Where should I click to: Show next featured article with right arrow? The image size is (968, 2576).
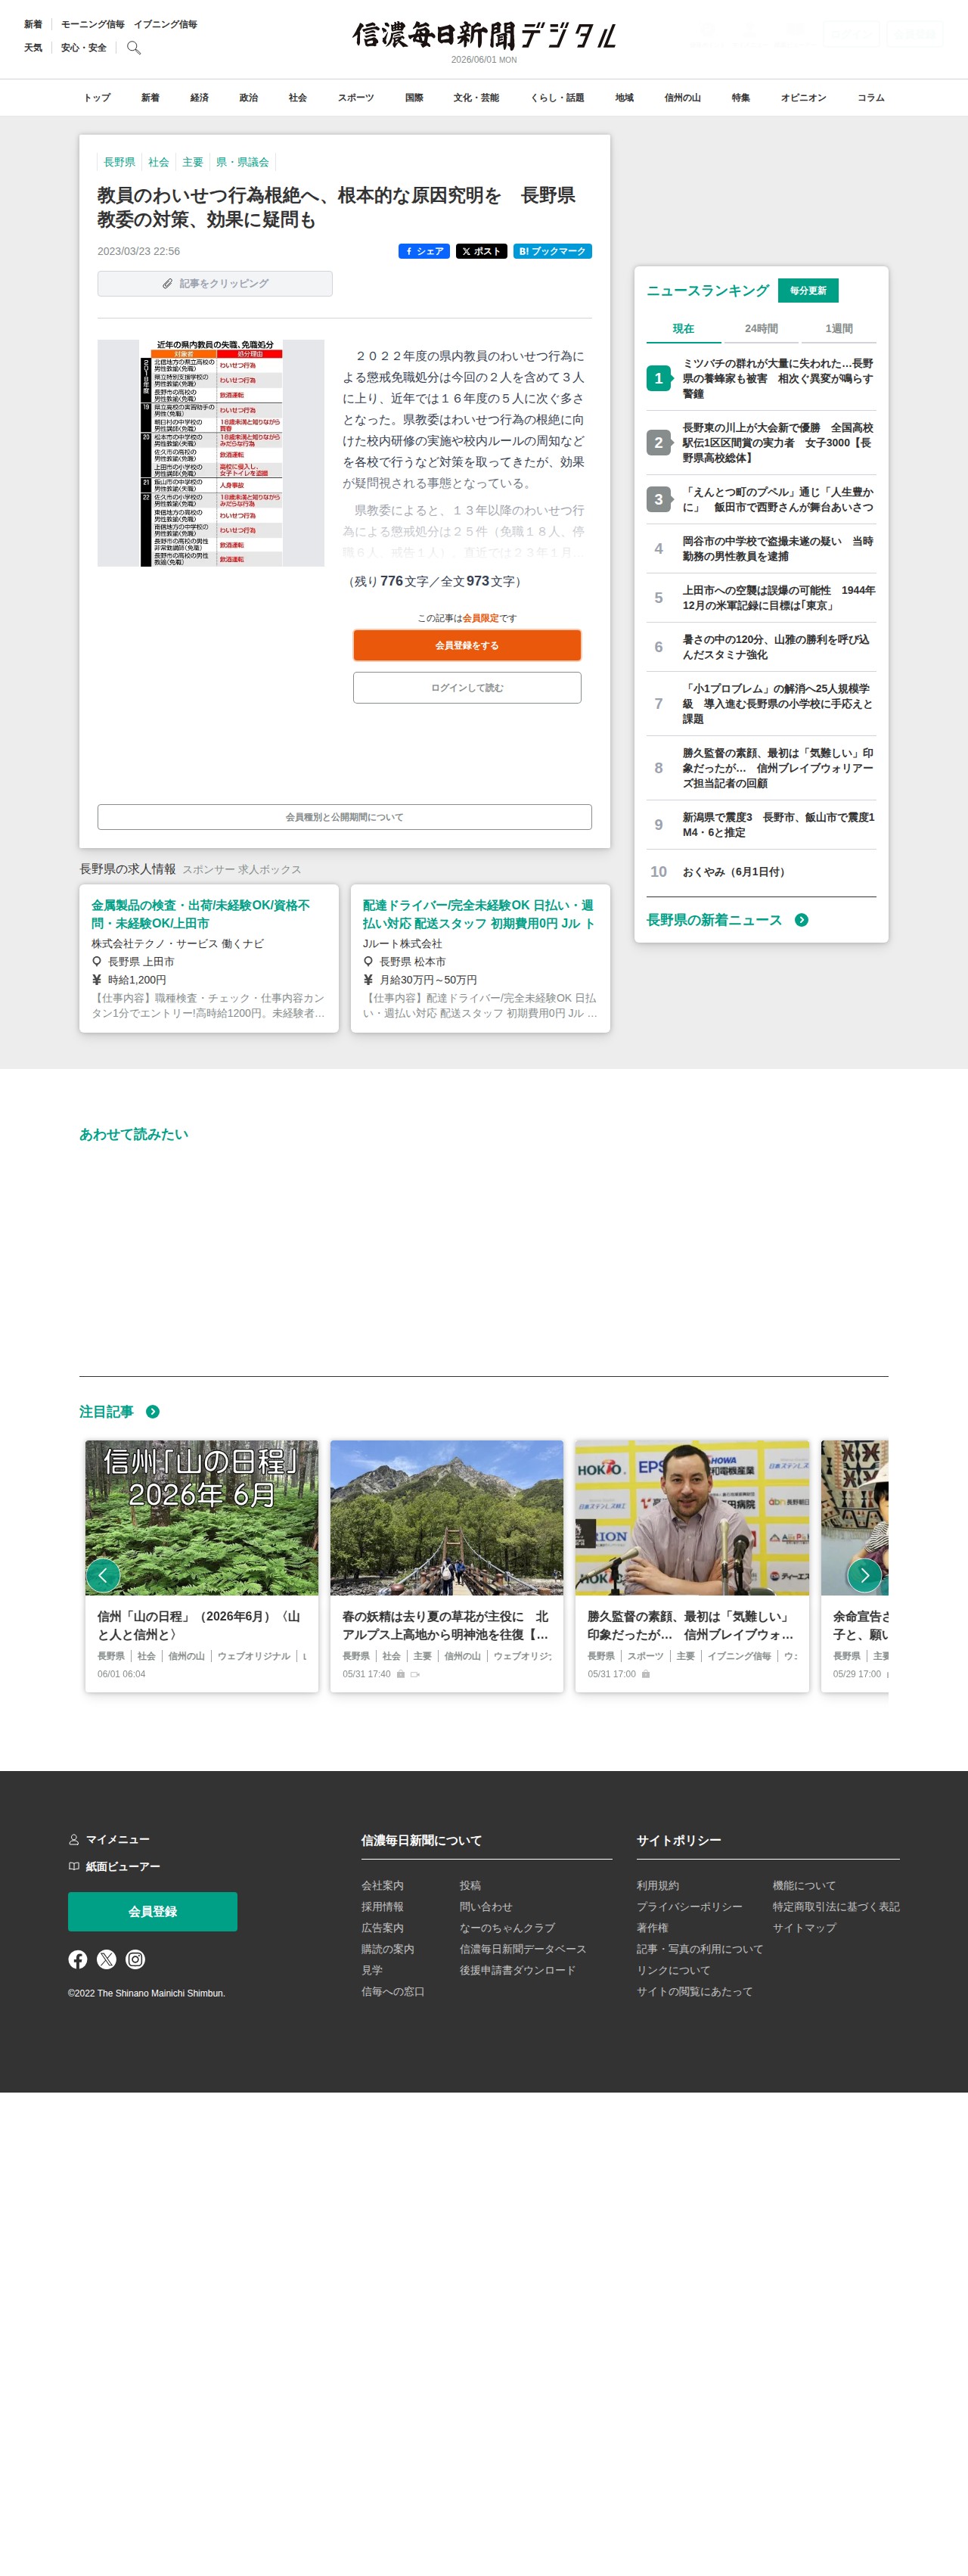pyautogui.click(x=864, y=1575)
